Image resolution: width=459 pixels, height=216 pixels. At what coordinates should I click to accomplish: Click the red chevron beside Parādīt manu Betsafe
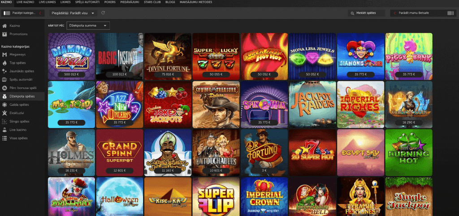(394, 13)
